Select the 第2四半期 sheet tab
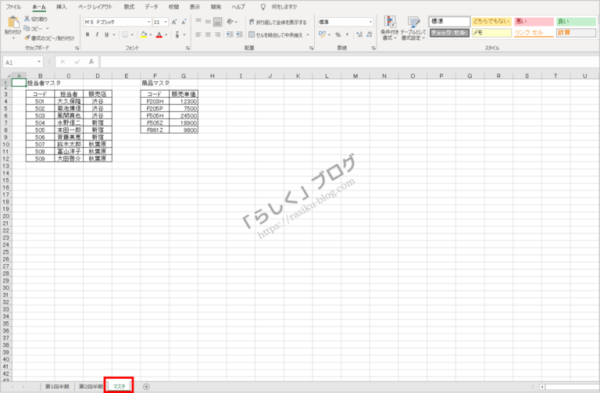This screenshot has height=393, width=600. [91, 387]
